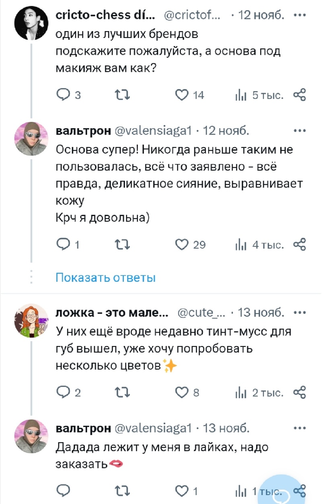Like the 'Основа супер!' reply
The height and width of the screenshot is (504, 322).
pyautogui.click(x=182, y=244)
